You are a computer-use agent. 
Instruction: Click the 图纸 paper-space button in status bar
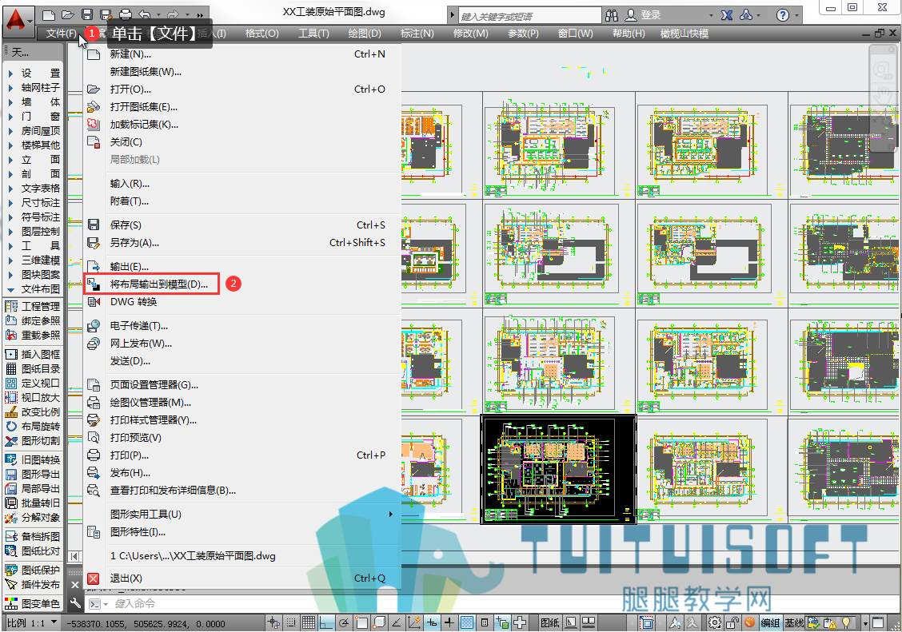point(550,622)
